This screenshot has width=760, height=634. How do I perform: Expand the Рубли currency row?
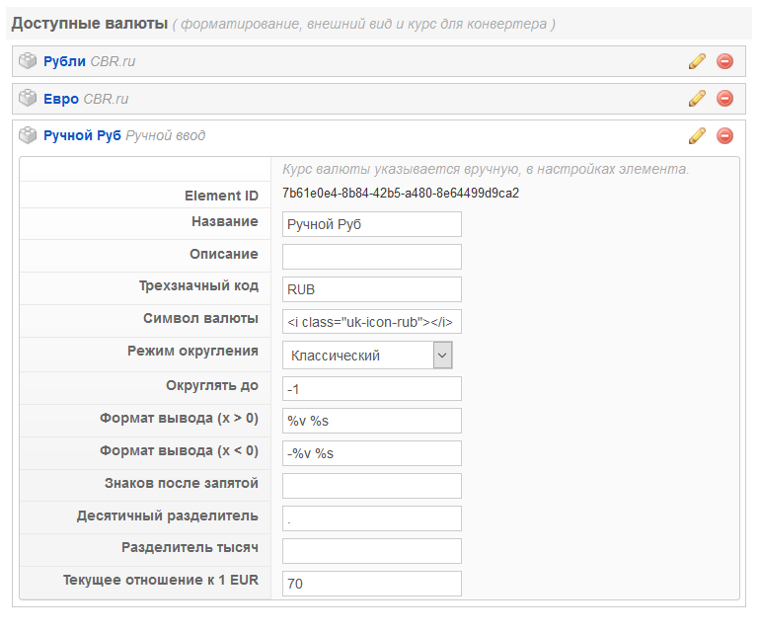pyautogui.click(x=64, y=61)
